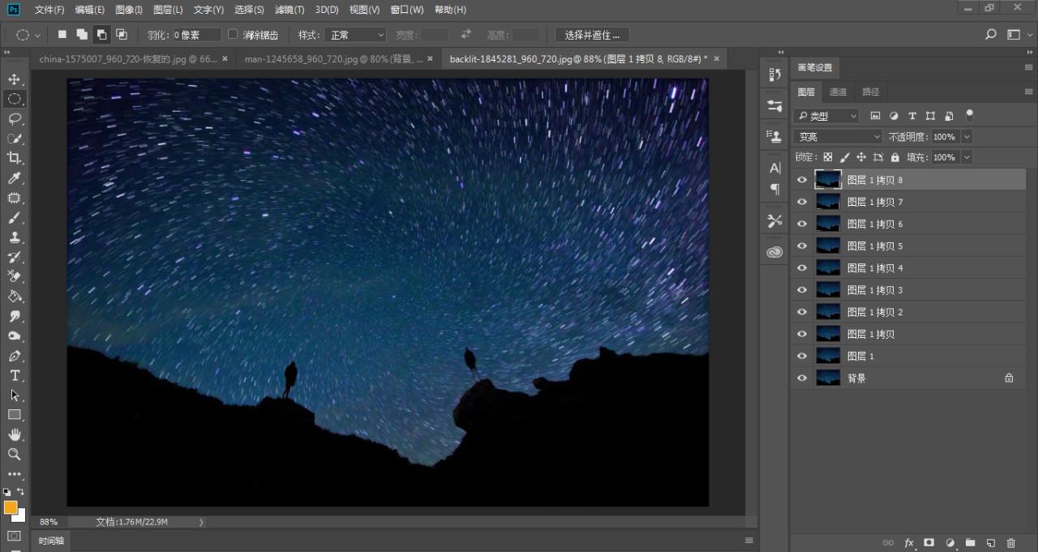Click the add layer style fx icon
This screenshot has height=552, width=1038.
[x=909, y=542]
